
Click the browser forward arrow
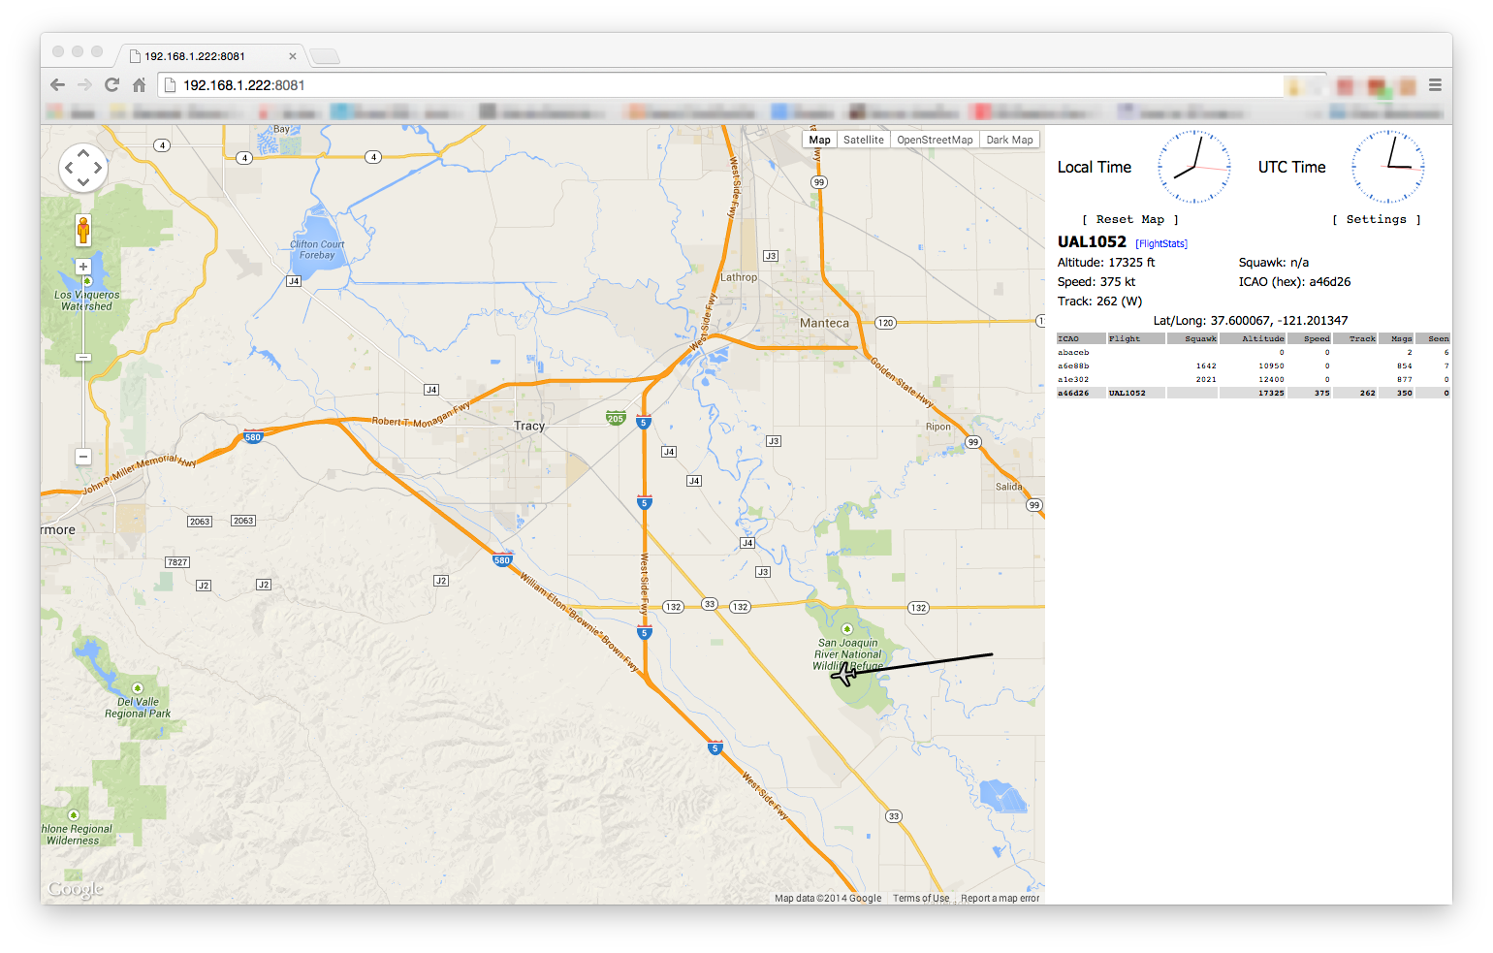coord(84,85)
